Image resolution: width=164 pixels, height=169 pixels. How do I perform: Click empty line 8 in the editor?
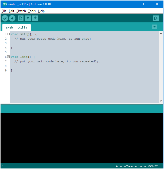click(84, 66)
